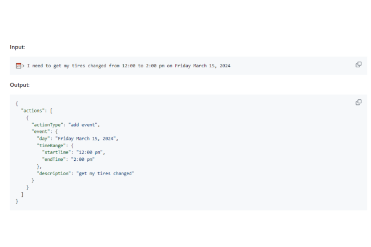This screenshot has width=371, height=247.
Task: Click the "12:00 pm" value
Action: pyautogui.click(x=91, y=152)
